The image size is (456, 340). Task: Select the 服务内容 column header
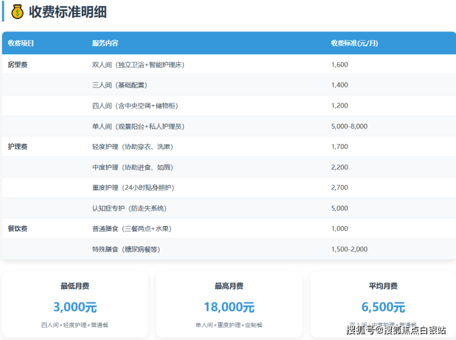(105, 43)
